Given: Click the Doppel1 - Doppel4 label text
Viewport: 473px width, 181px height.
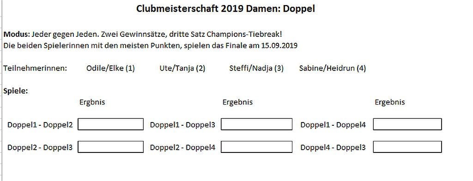Looking at the screenshot, I should [333, 124].
